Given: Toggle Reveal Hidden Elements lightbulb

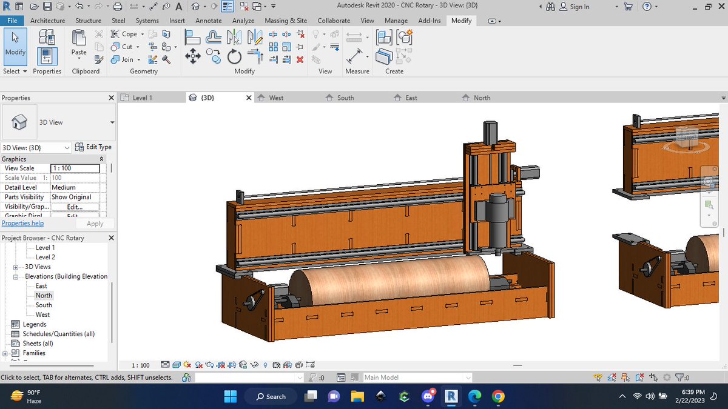Looking at the screenshot, I should coord(265,365).
